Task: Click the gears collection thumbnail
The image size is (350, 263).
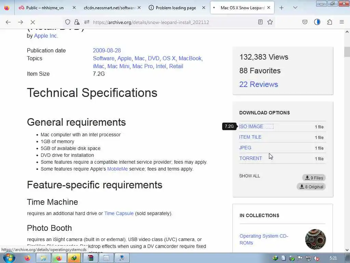Action: click(x=315, y=239)
